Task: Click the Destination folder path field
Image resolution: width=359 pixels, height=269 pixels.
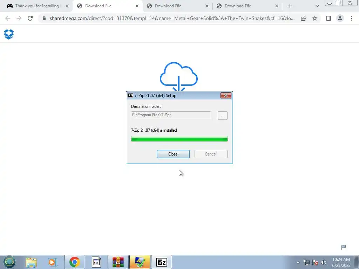Action: tap(171, 115)
